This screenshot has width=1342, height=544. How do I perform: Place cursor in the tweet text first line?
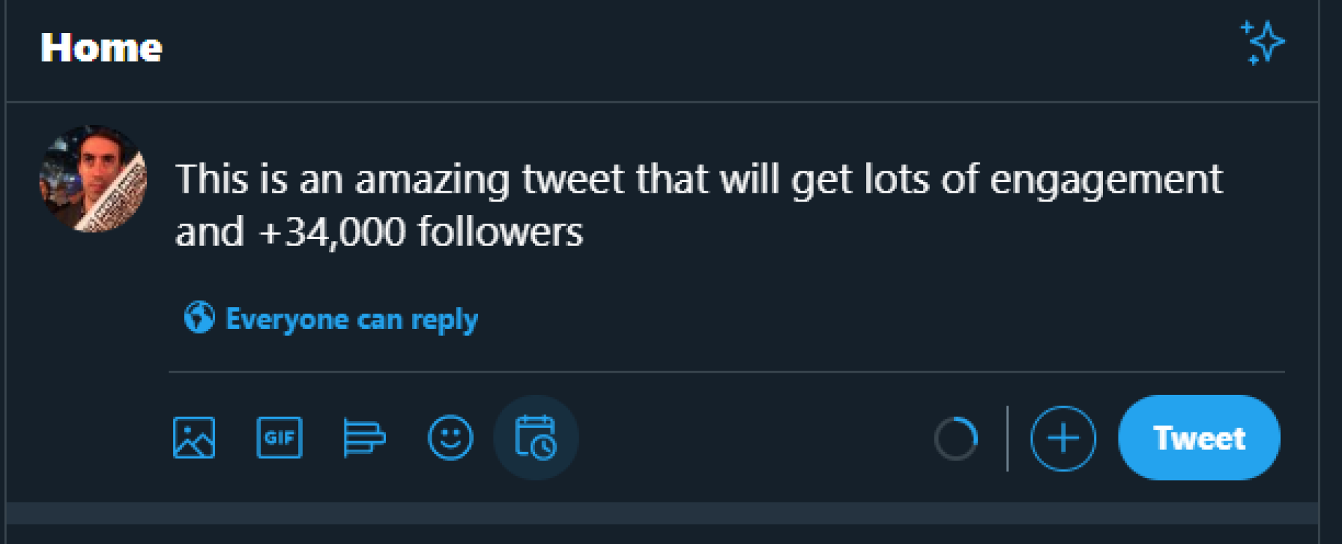coord(699,179)
